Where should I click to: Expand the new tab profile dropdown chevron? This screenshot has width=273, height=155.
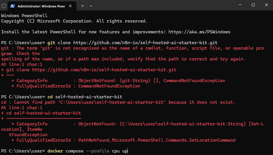point(91,6)
